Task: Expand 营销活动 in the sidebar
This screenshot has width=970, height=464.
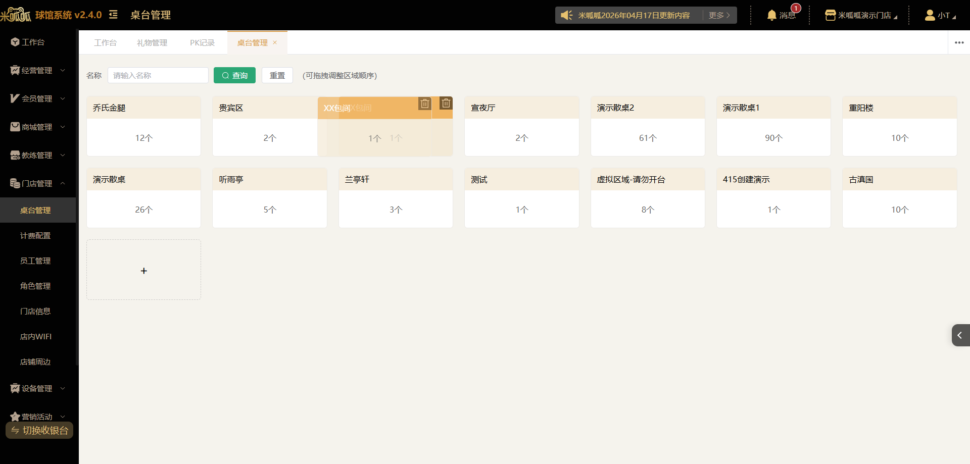Action: (x=38, y=417)
